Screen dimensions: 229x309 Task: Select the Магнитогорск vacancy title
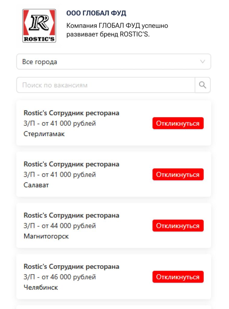(72, 215)
